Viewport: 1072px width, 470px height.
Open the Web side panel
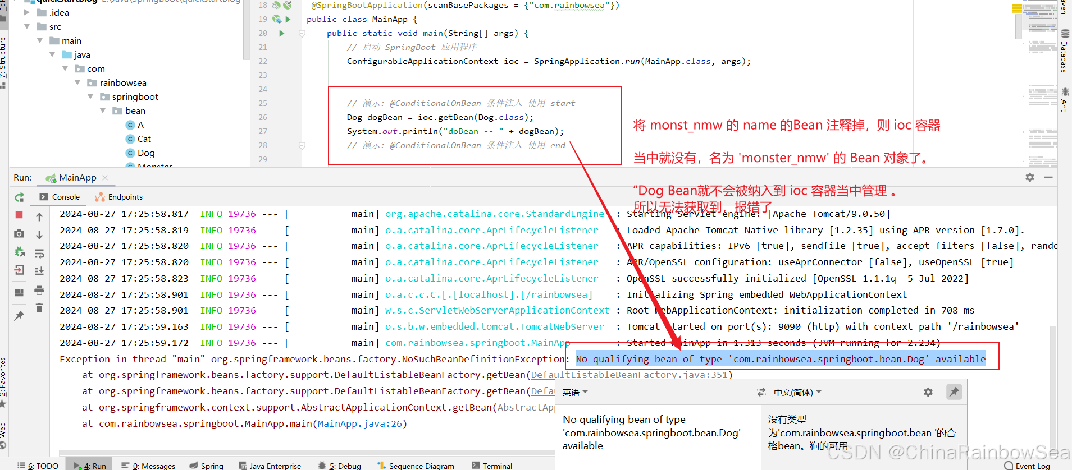tap(4, 435)
